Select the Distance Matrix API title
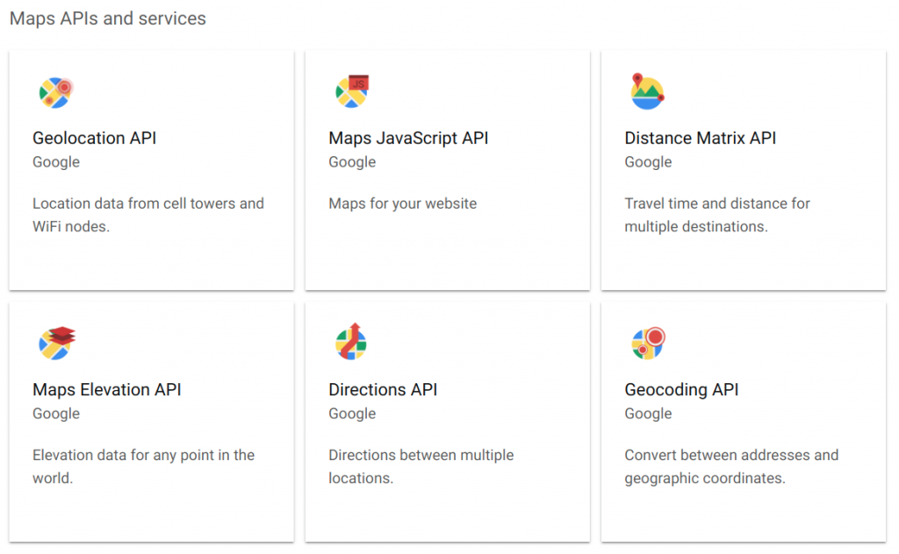The image size is (899, 554). 700,138
